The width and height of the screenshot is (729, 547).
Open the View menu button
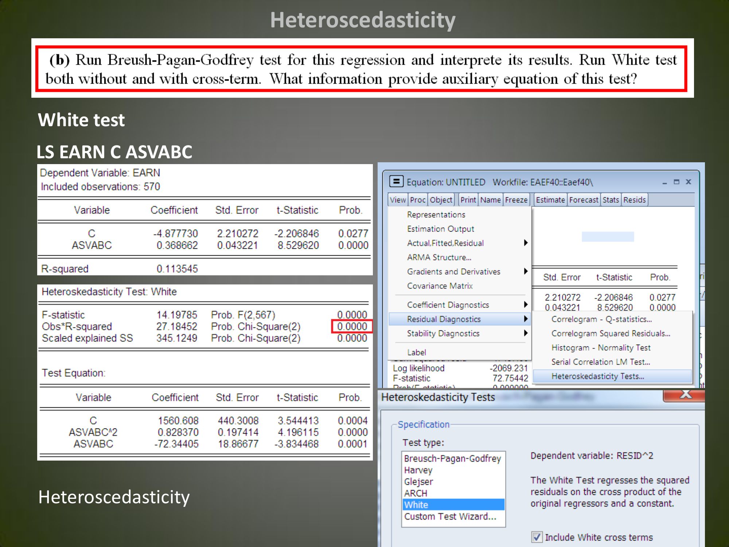pyautogui.click(x=398, y=200)
